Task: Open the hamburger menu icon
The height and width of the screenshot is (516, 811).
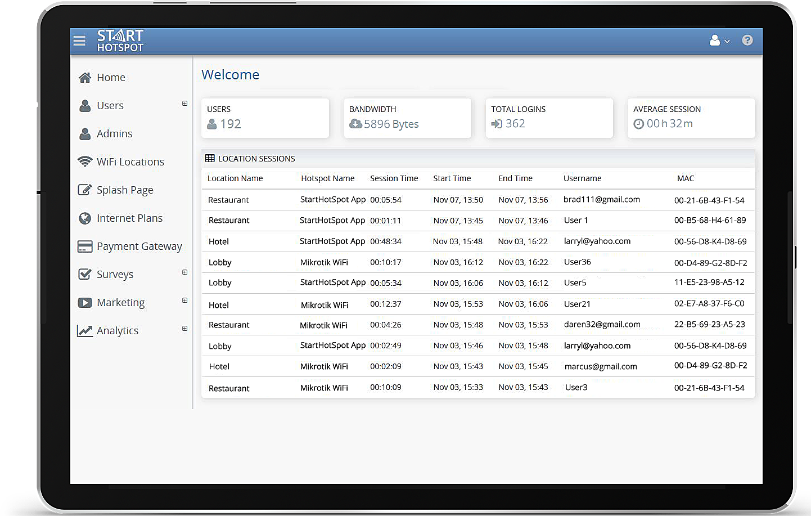Action: click(79, 41)
